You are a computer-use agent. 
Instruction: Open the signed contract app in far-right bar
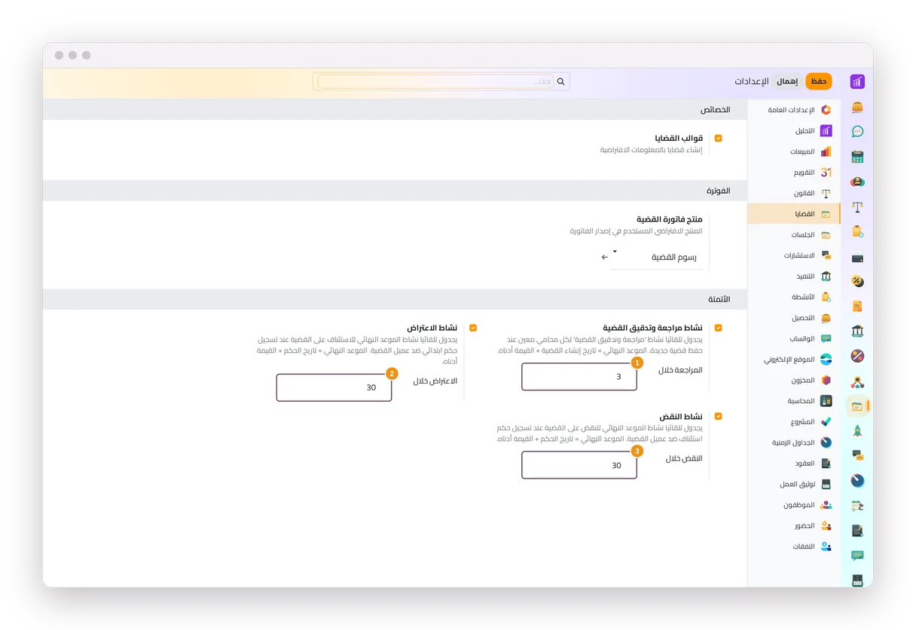tap(857, 531)
